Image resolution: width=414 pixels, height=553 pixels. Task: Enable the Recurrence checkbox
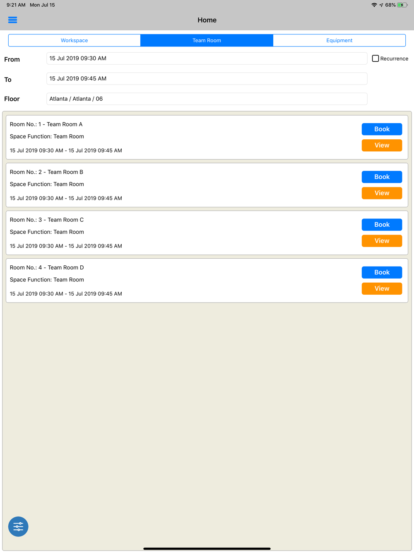(375, 58)
